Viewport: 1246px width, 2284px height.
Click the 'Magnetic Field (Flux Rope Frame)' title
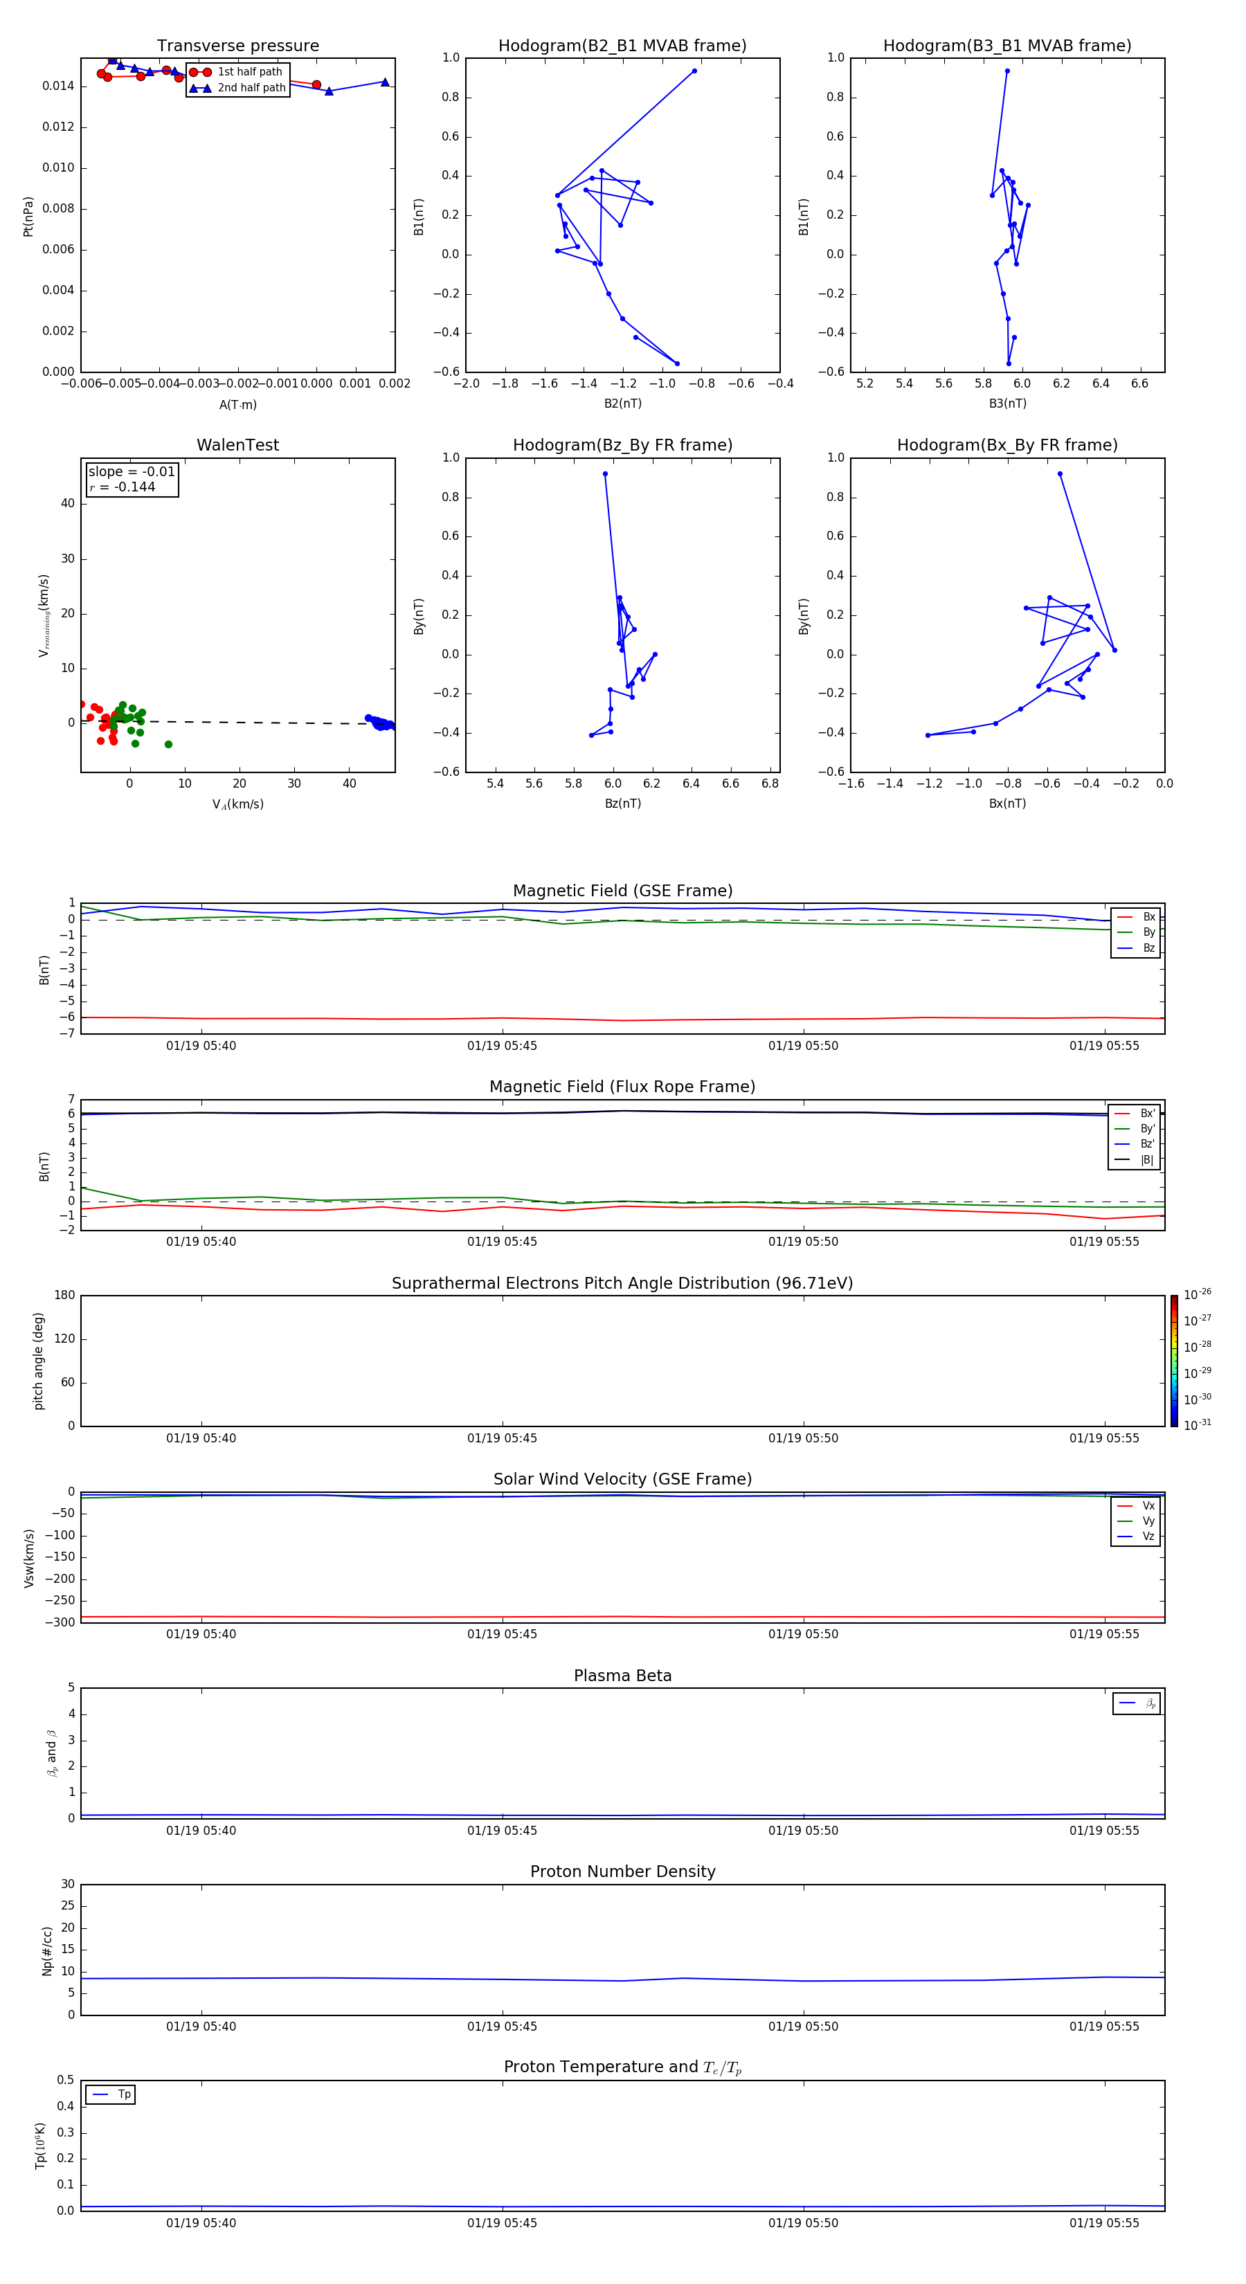tap(622, 1087)
